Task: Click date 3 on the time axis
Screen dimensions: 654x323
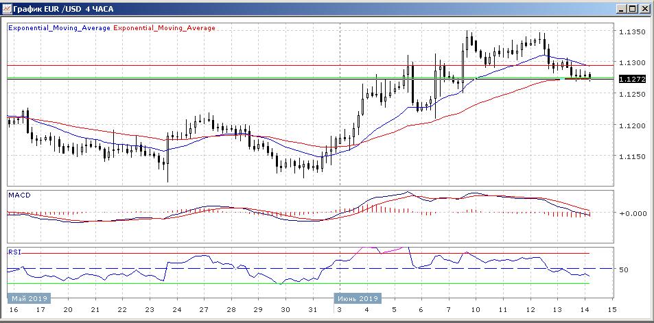Action: 340,310
